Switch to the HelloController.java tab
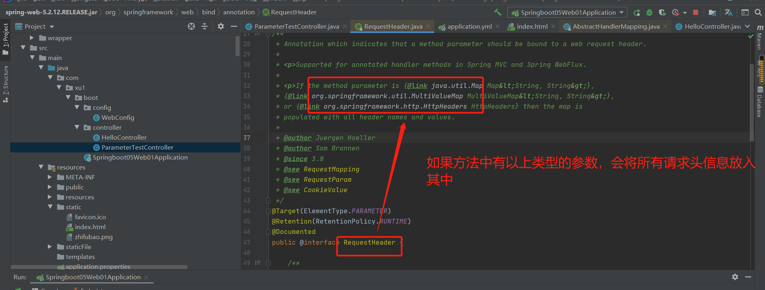765x290 pixels. 712,26
